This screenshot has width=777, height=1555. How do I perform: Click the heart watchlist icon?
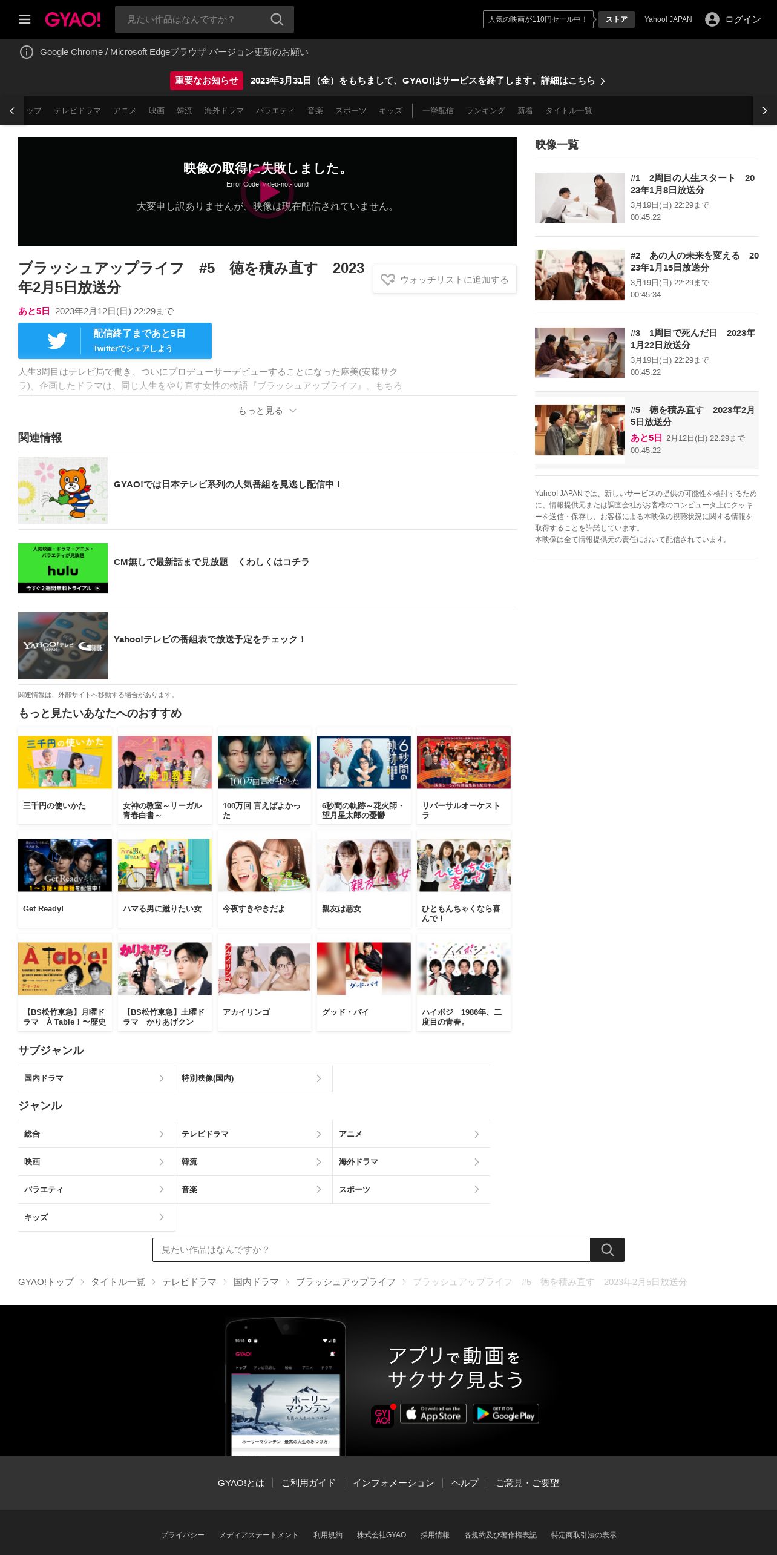[x=387, y=280]
